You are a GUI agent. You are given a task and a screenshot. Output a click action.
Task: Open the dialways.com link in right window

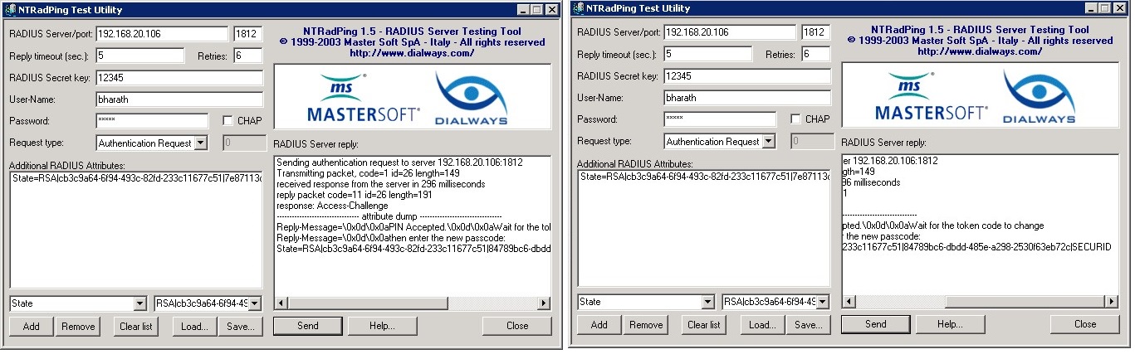[981, 51]
